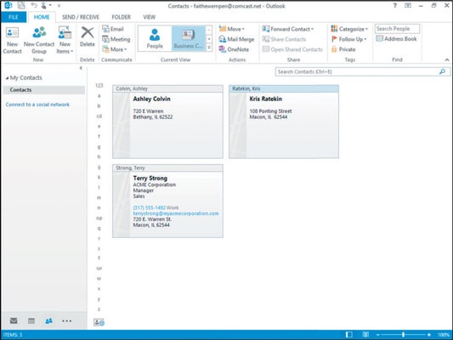Open the VIEW tab
This screenshot has height=340, width=453.
coord(149,17)
